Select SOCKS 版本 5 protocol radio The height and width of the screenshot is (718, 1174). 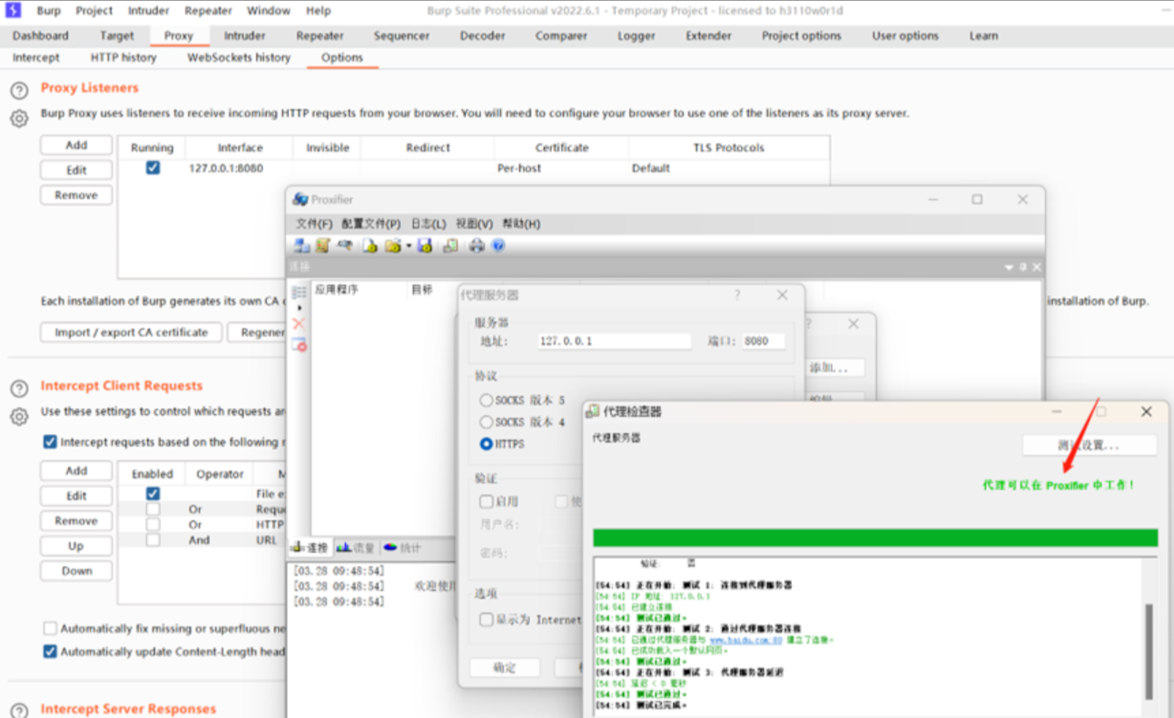pyautogui.click(x=487, y=400)
